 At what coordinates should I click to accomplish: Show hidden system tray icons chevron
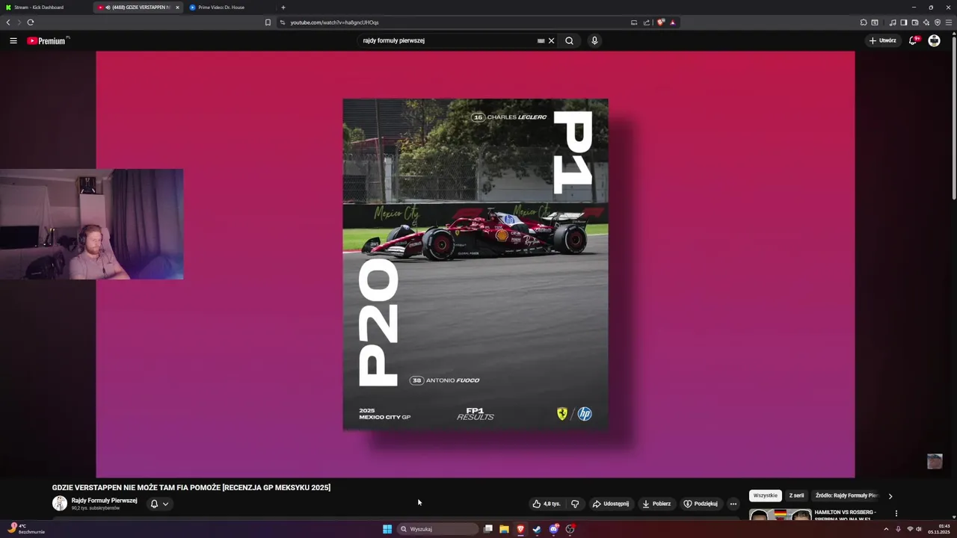pos(886,529)
